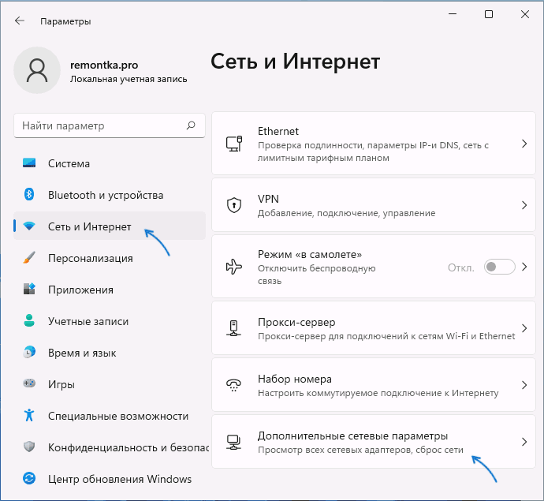Click Отключить беспроводную связь description
The image size is (544, 501).
click(316, 275)
